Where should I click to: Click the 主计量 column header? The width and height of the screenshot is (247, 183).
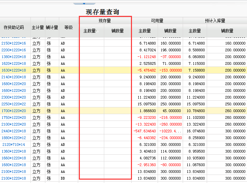(38, 27)
